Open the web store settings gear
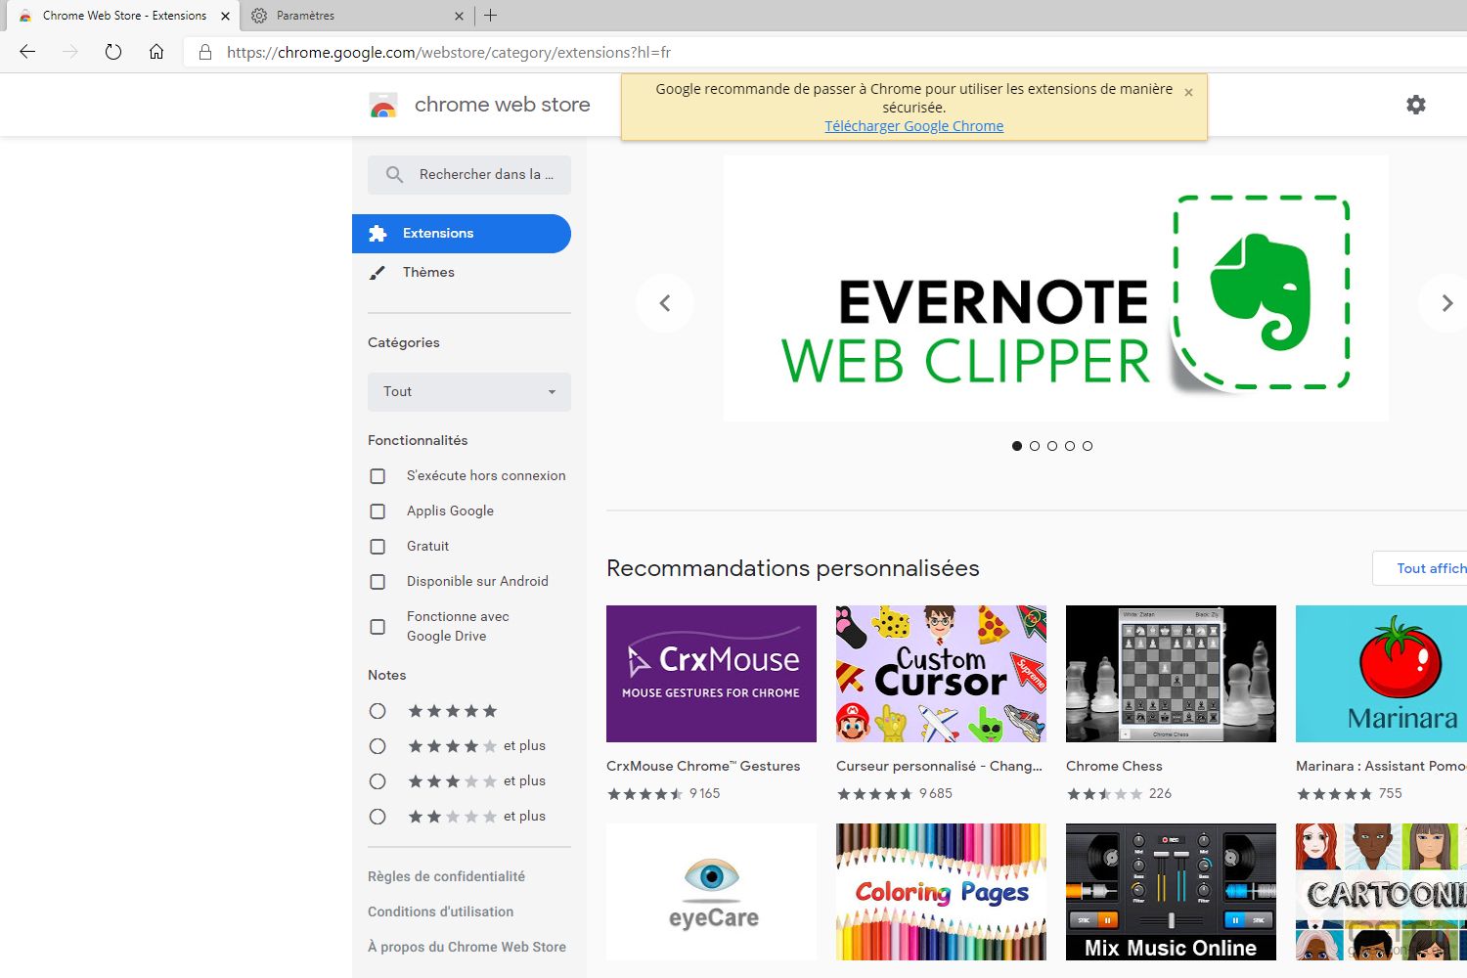 (1416, 105)
